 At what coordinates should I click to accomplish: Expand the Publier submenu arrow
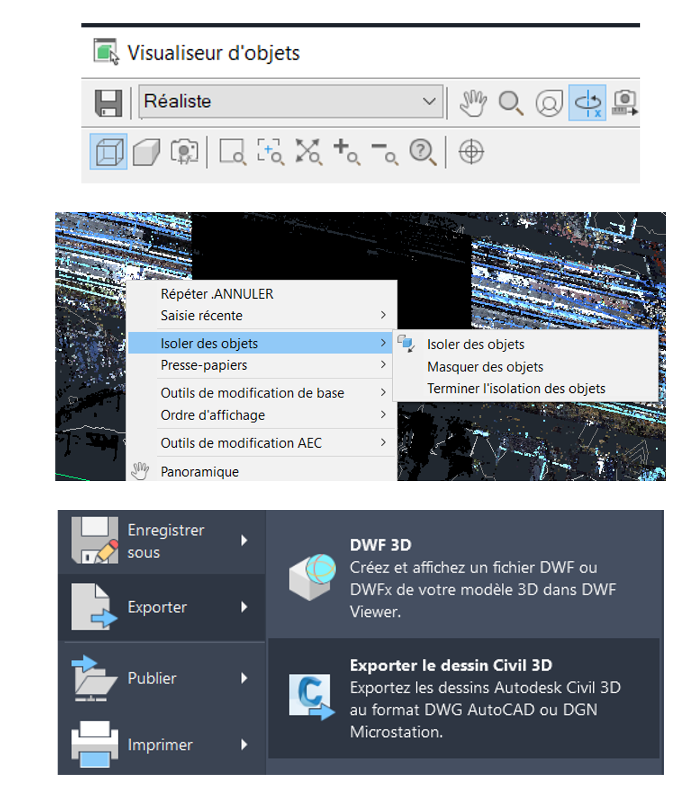244,678
